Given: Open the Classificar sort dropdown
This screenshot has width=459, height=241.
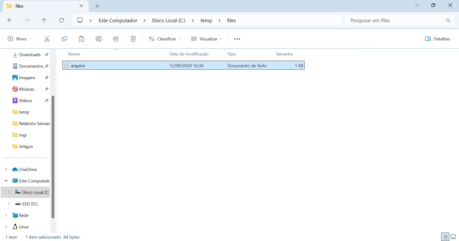Looking at the screenshot, I should point(165,39).
